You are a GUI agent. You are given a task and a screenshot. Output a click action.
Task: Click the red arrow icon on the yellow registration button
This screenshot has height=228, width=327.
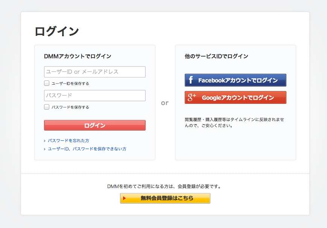point(125,198)
